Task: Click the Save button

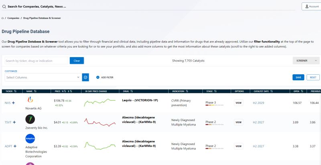Action: tap(298, 77)
